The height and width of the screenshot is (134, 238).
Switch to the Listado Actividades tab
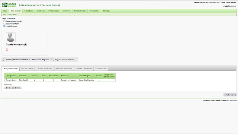pos(84,68)
